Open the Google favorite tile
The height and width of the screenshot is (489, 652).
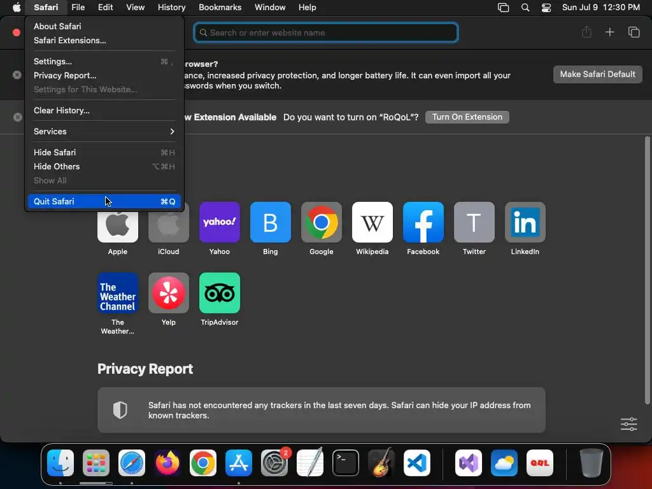[x=322, y=222]
